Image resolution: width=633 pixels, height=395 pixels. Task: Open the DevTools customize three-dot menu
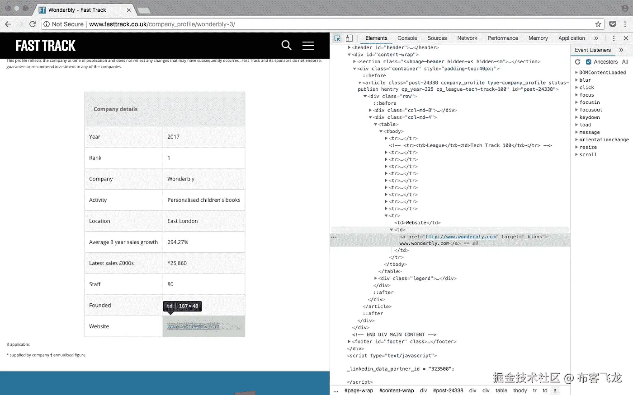(x=614, y=38)
